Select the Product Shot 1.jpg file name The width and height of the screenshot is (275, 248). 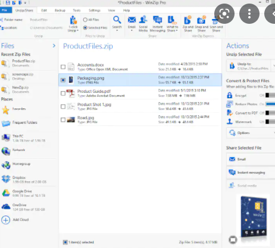94,105
